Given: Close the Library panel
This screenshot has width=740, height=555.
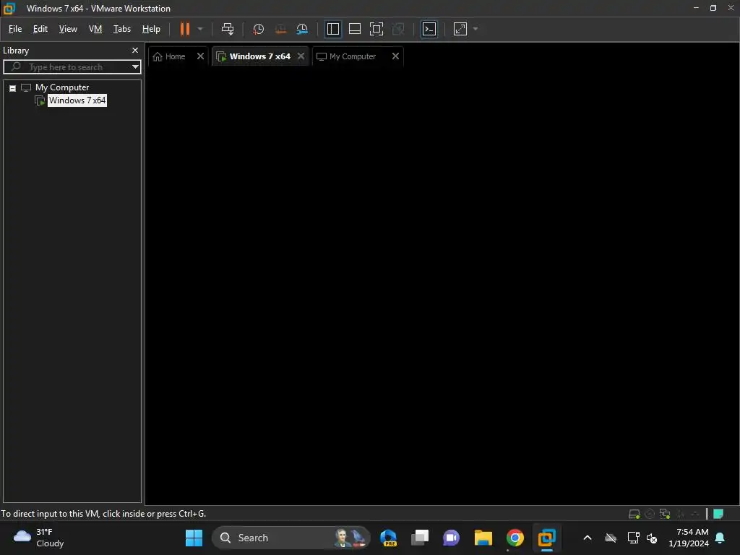Looking at the screenshot, I should click(135, 50).
